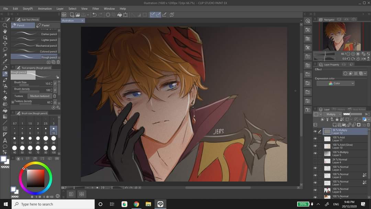The width and height of the screenshot is (371, 209).
Task: Select the Eyedropper tool
Action: 5,61
